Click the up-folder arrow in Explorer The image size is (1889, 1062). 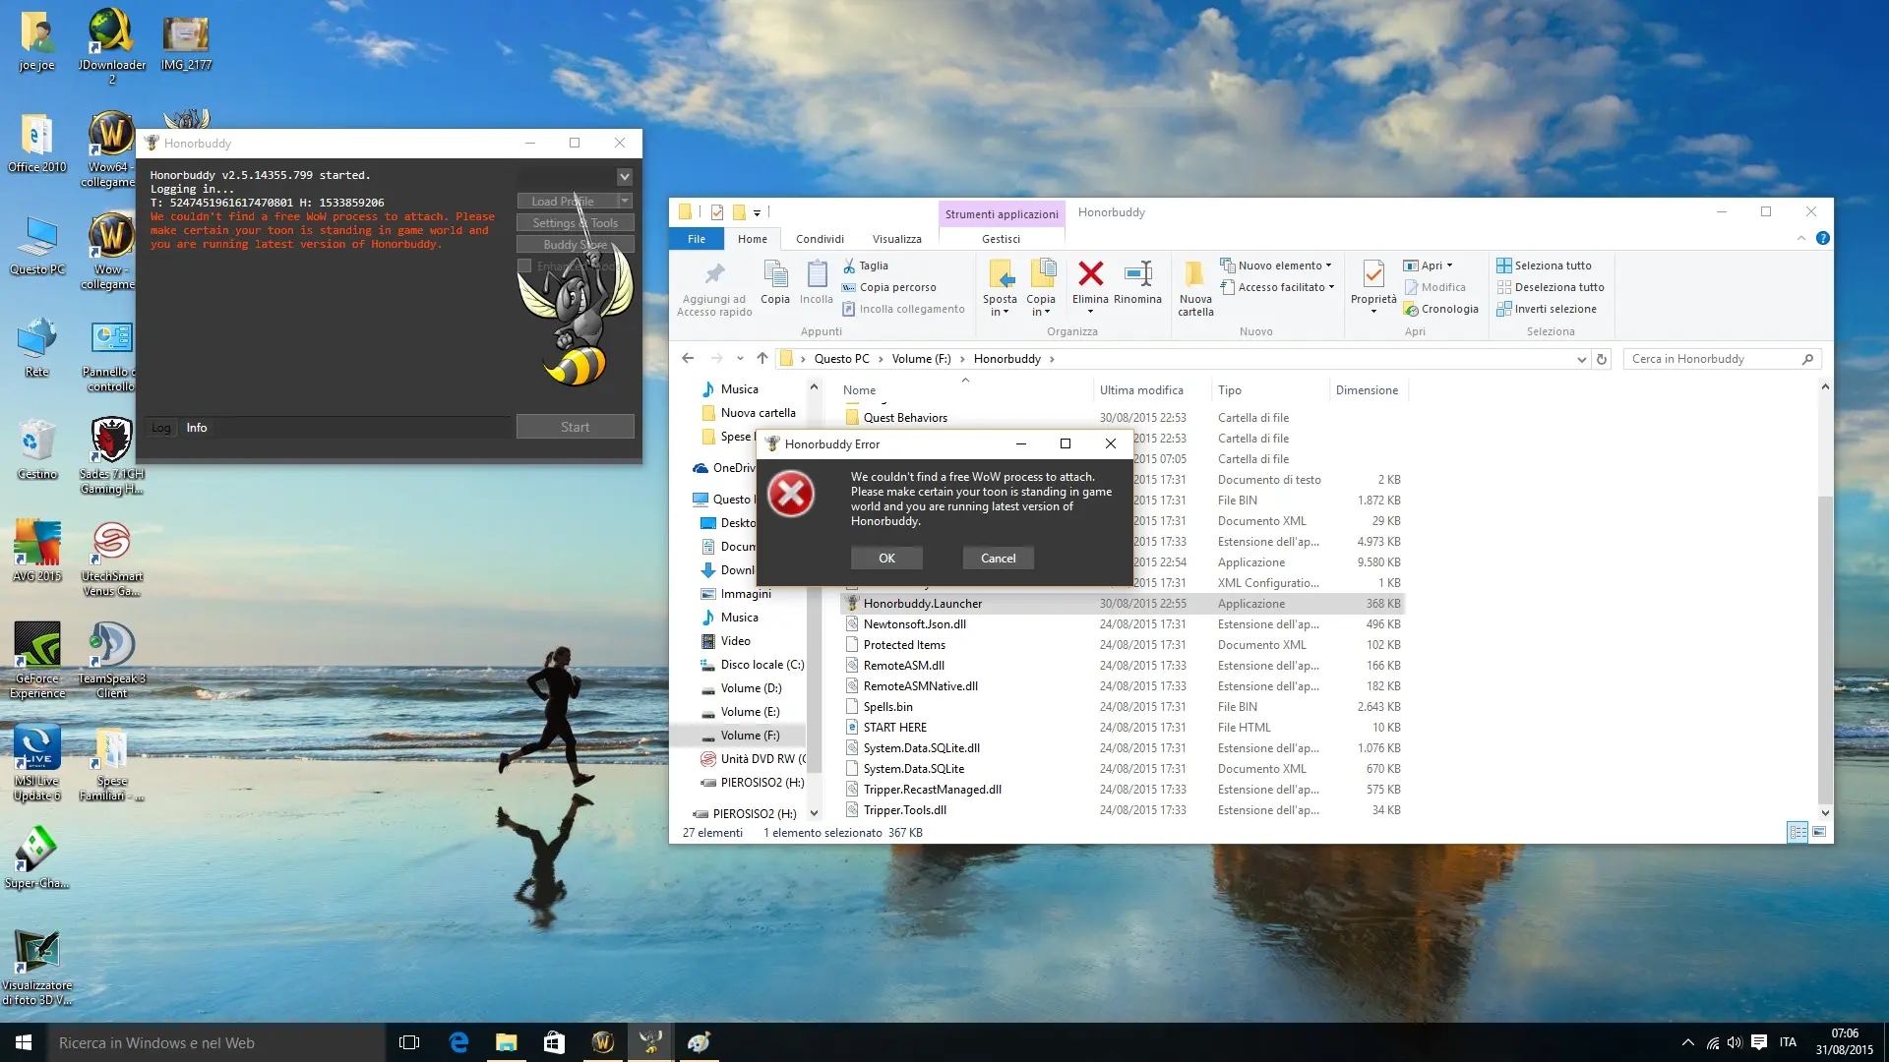point(762,359)
